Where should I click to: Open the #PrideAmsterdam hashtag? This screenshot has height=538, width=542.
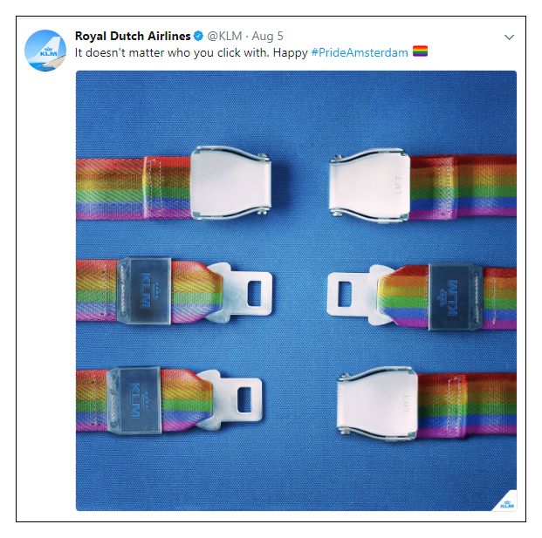360,52
